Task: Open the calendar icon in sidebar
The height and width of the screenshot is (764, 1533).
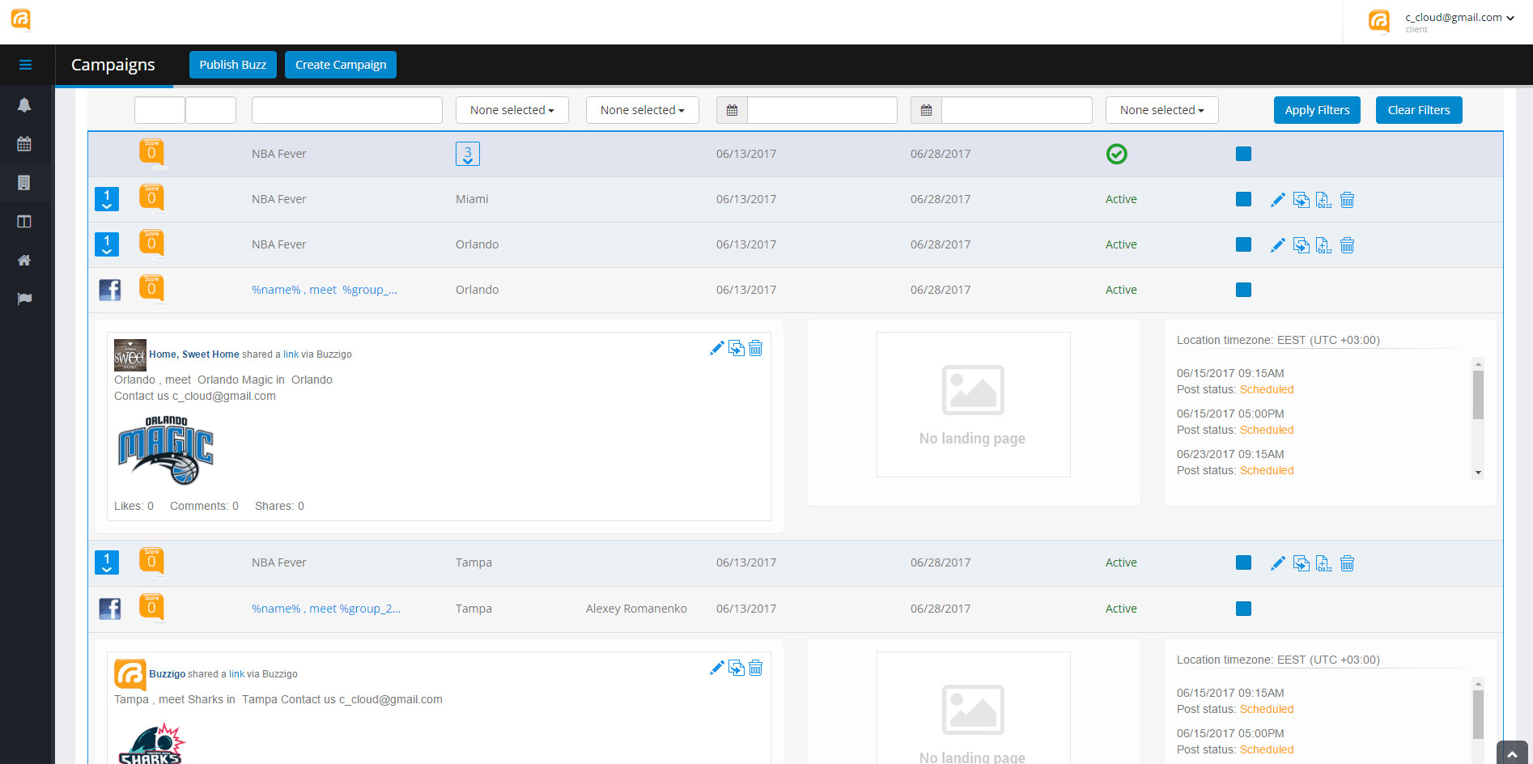Action: pyautogui.click(x=24, y=144)
